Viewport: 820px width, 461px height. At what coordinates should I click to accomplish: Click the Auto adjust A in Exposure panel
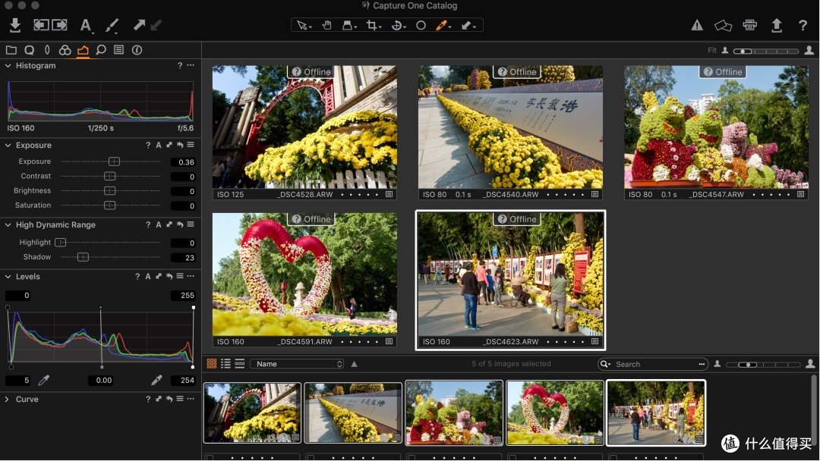(159, 145)
